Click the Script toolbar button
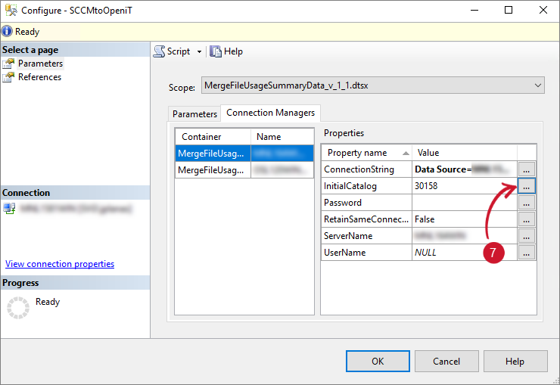The width and height of the screenshot is (560, 385). point(172,51)
